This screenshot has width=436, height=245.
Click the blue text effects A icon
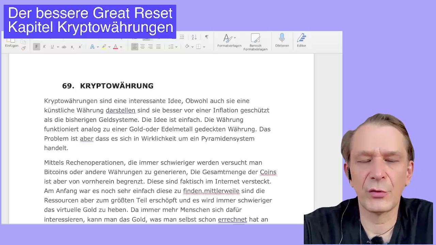[x=92, y=47]
